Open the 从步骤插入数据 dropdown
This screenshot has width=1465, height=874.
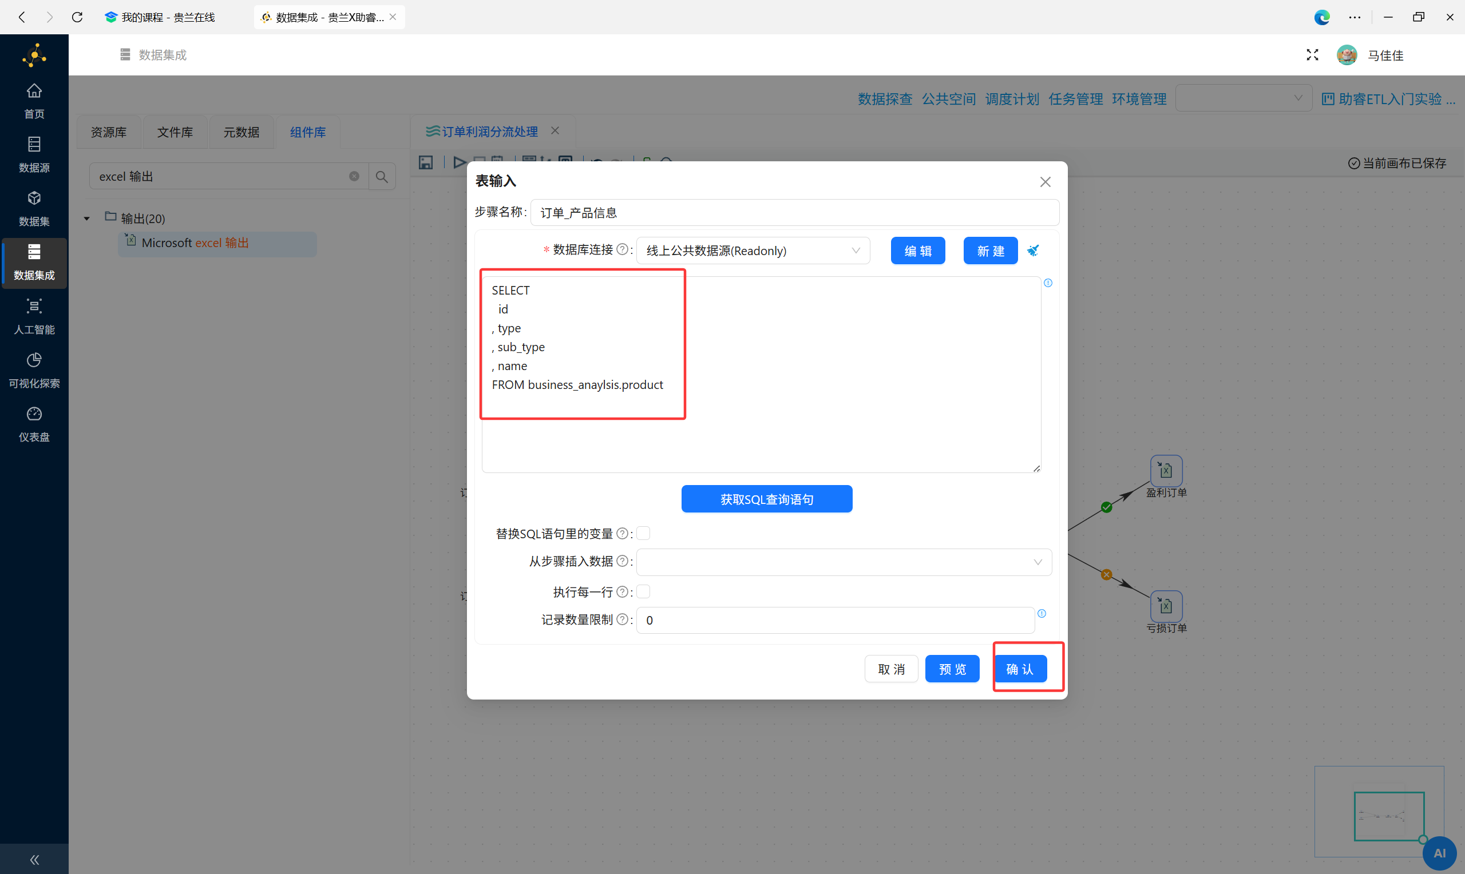(844, 562)
